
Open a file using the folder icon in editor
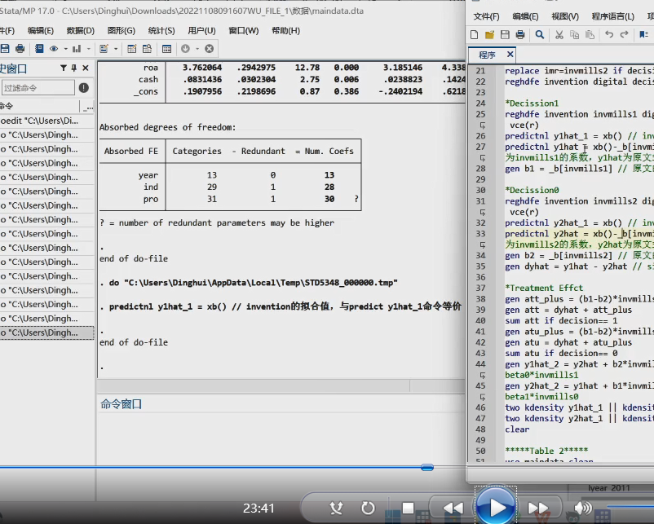point(489,34)
